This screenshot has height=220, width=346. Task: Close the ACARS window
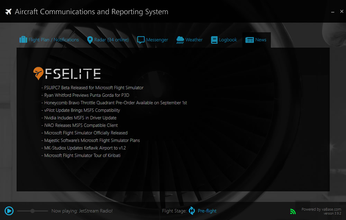pos(342,11)
